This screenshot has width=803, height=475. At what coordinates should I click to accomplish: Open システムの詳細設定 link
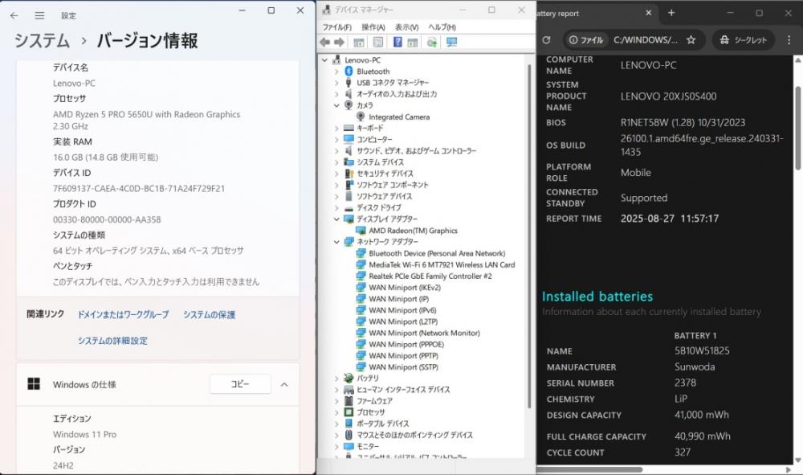112,341
